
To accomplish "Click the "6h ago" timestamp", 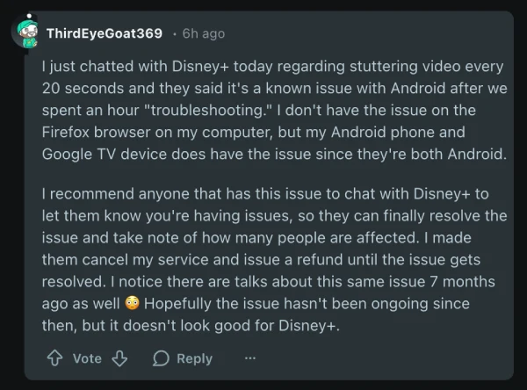I will [x=202, y=33].
